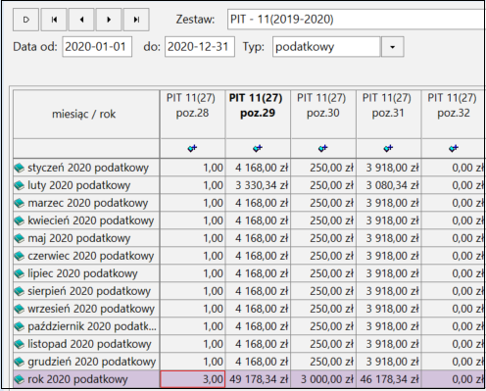Open the Typ dropdown arrow
Screen dimensions: 486x391
pyautogui.click(x=392, y=47)
